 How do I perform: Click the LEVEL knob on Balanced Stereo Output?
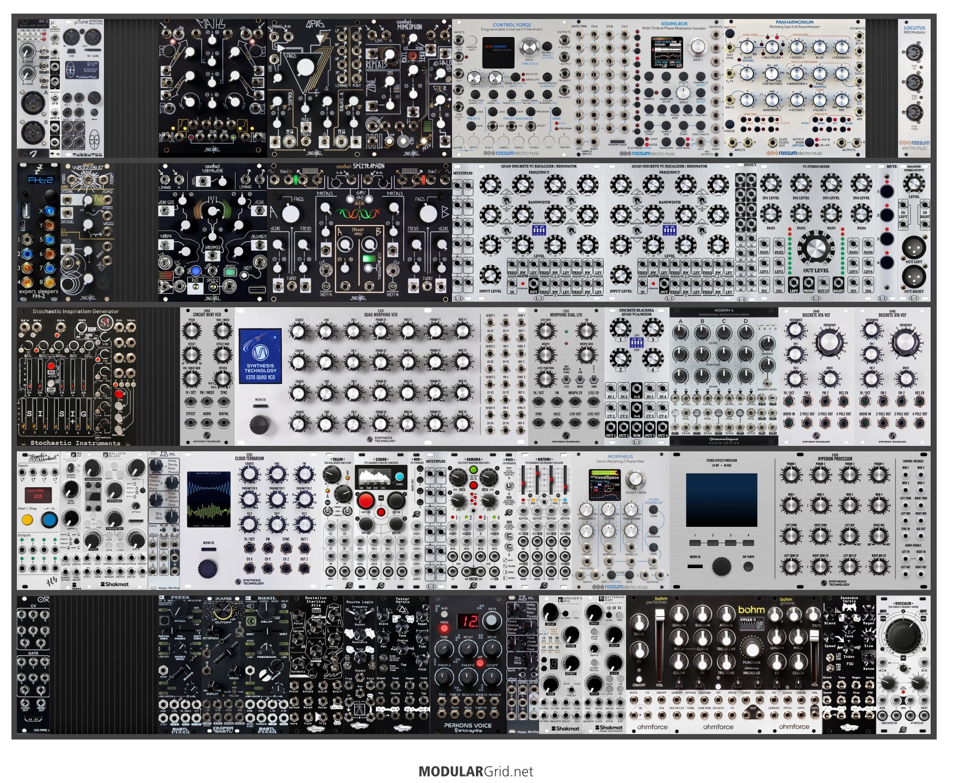click(914, 185)
